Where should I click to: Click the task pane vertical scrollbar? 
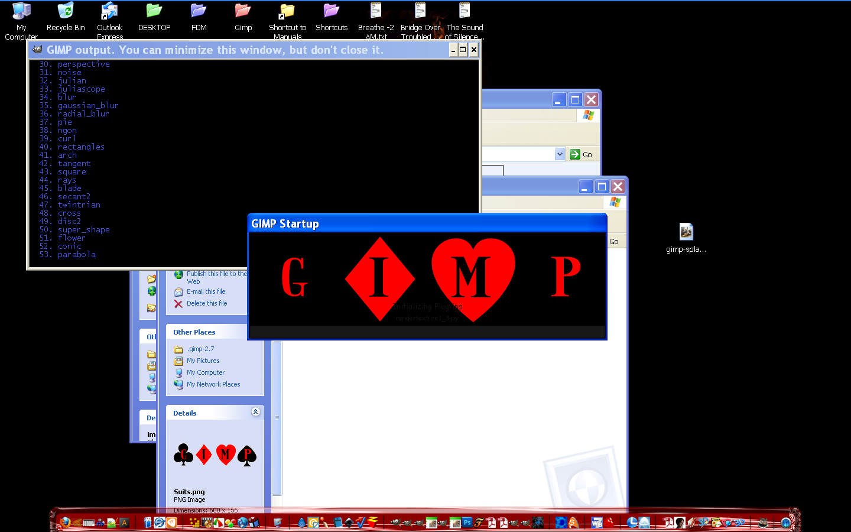[277, 418]
